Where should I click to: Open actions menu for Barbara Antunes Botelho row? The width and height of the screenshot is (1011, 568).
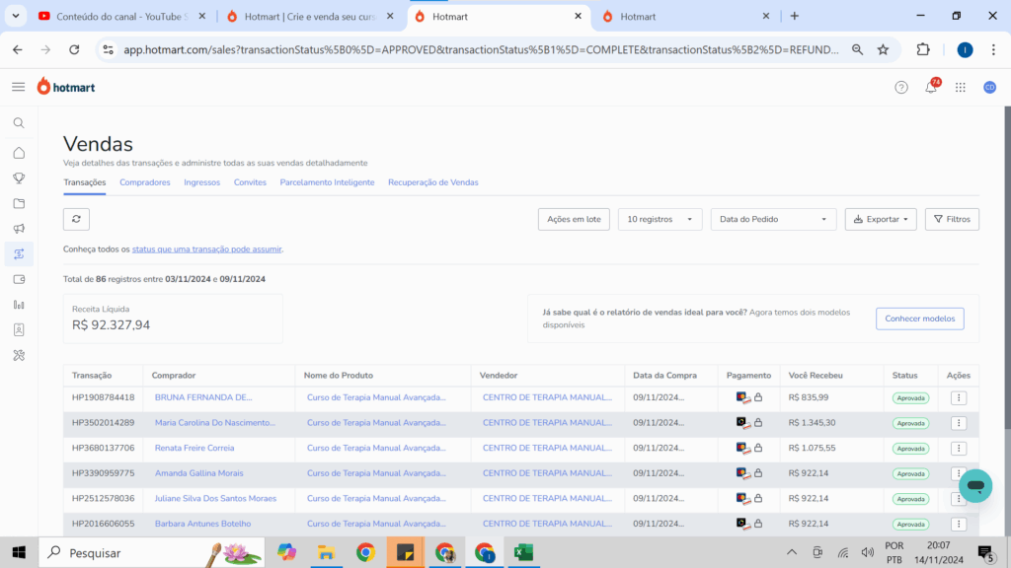[x=959, y=525]
